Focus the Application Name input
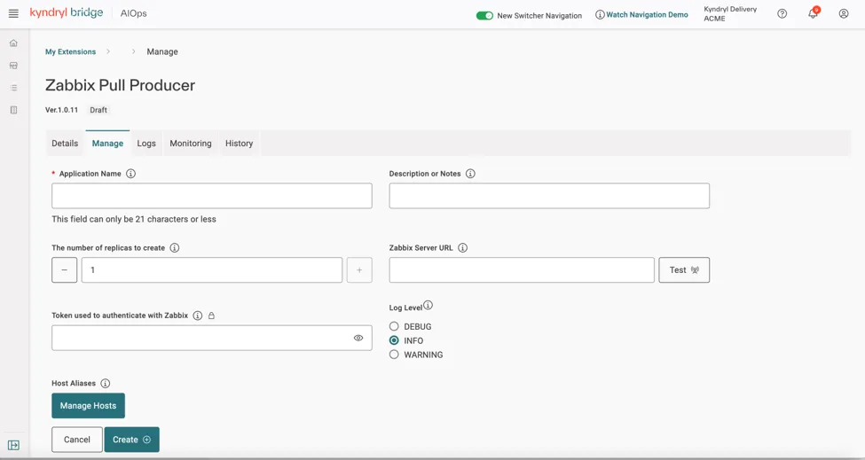865x460 pixels. tap(212, 196)
